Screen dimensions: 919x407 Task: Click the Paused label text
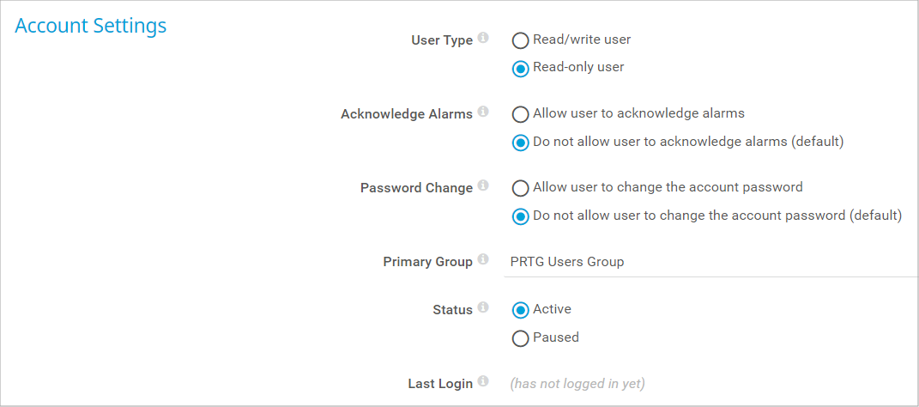point(556,337)
